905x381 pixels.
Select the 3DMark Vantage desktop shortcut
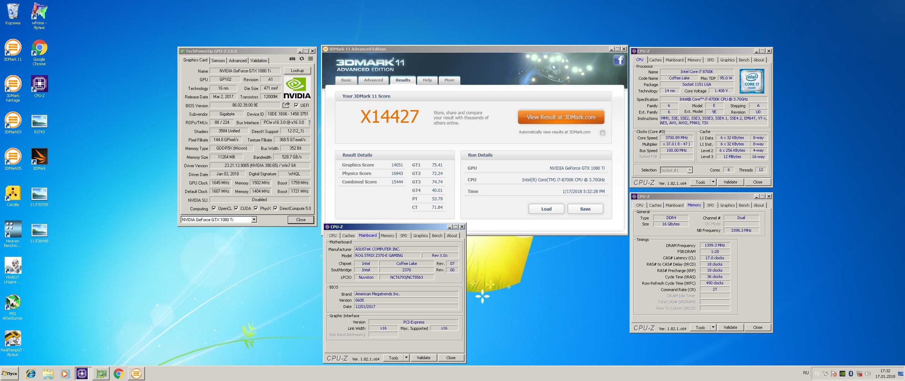(x=13, y=89)
